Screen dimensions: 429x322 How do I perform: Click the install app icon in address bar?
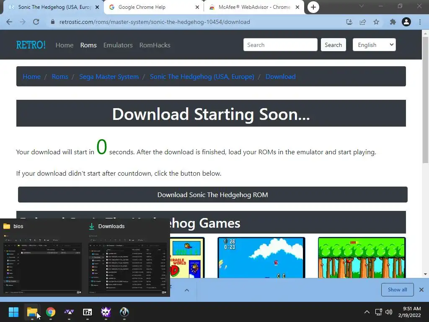[349, 22]
